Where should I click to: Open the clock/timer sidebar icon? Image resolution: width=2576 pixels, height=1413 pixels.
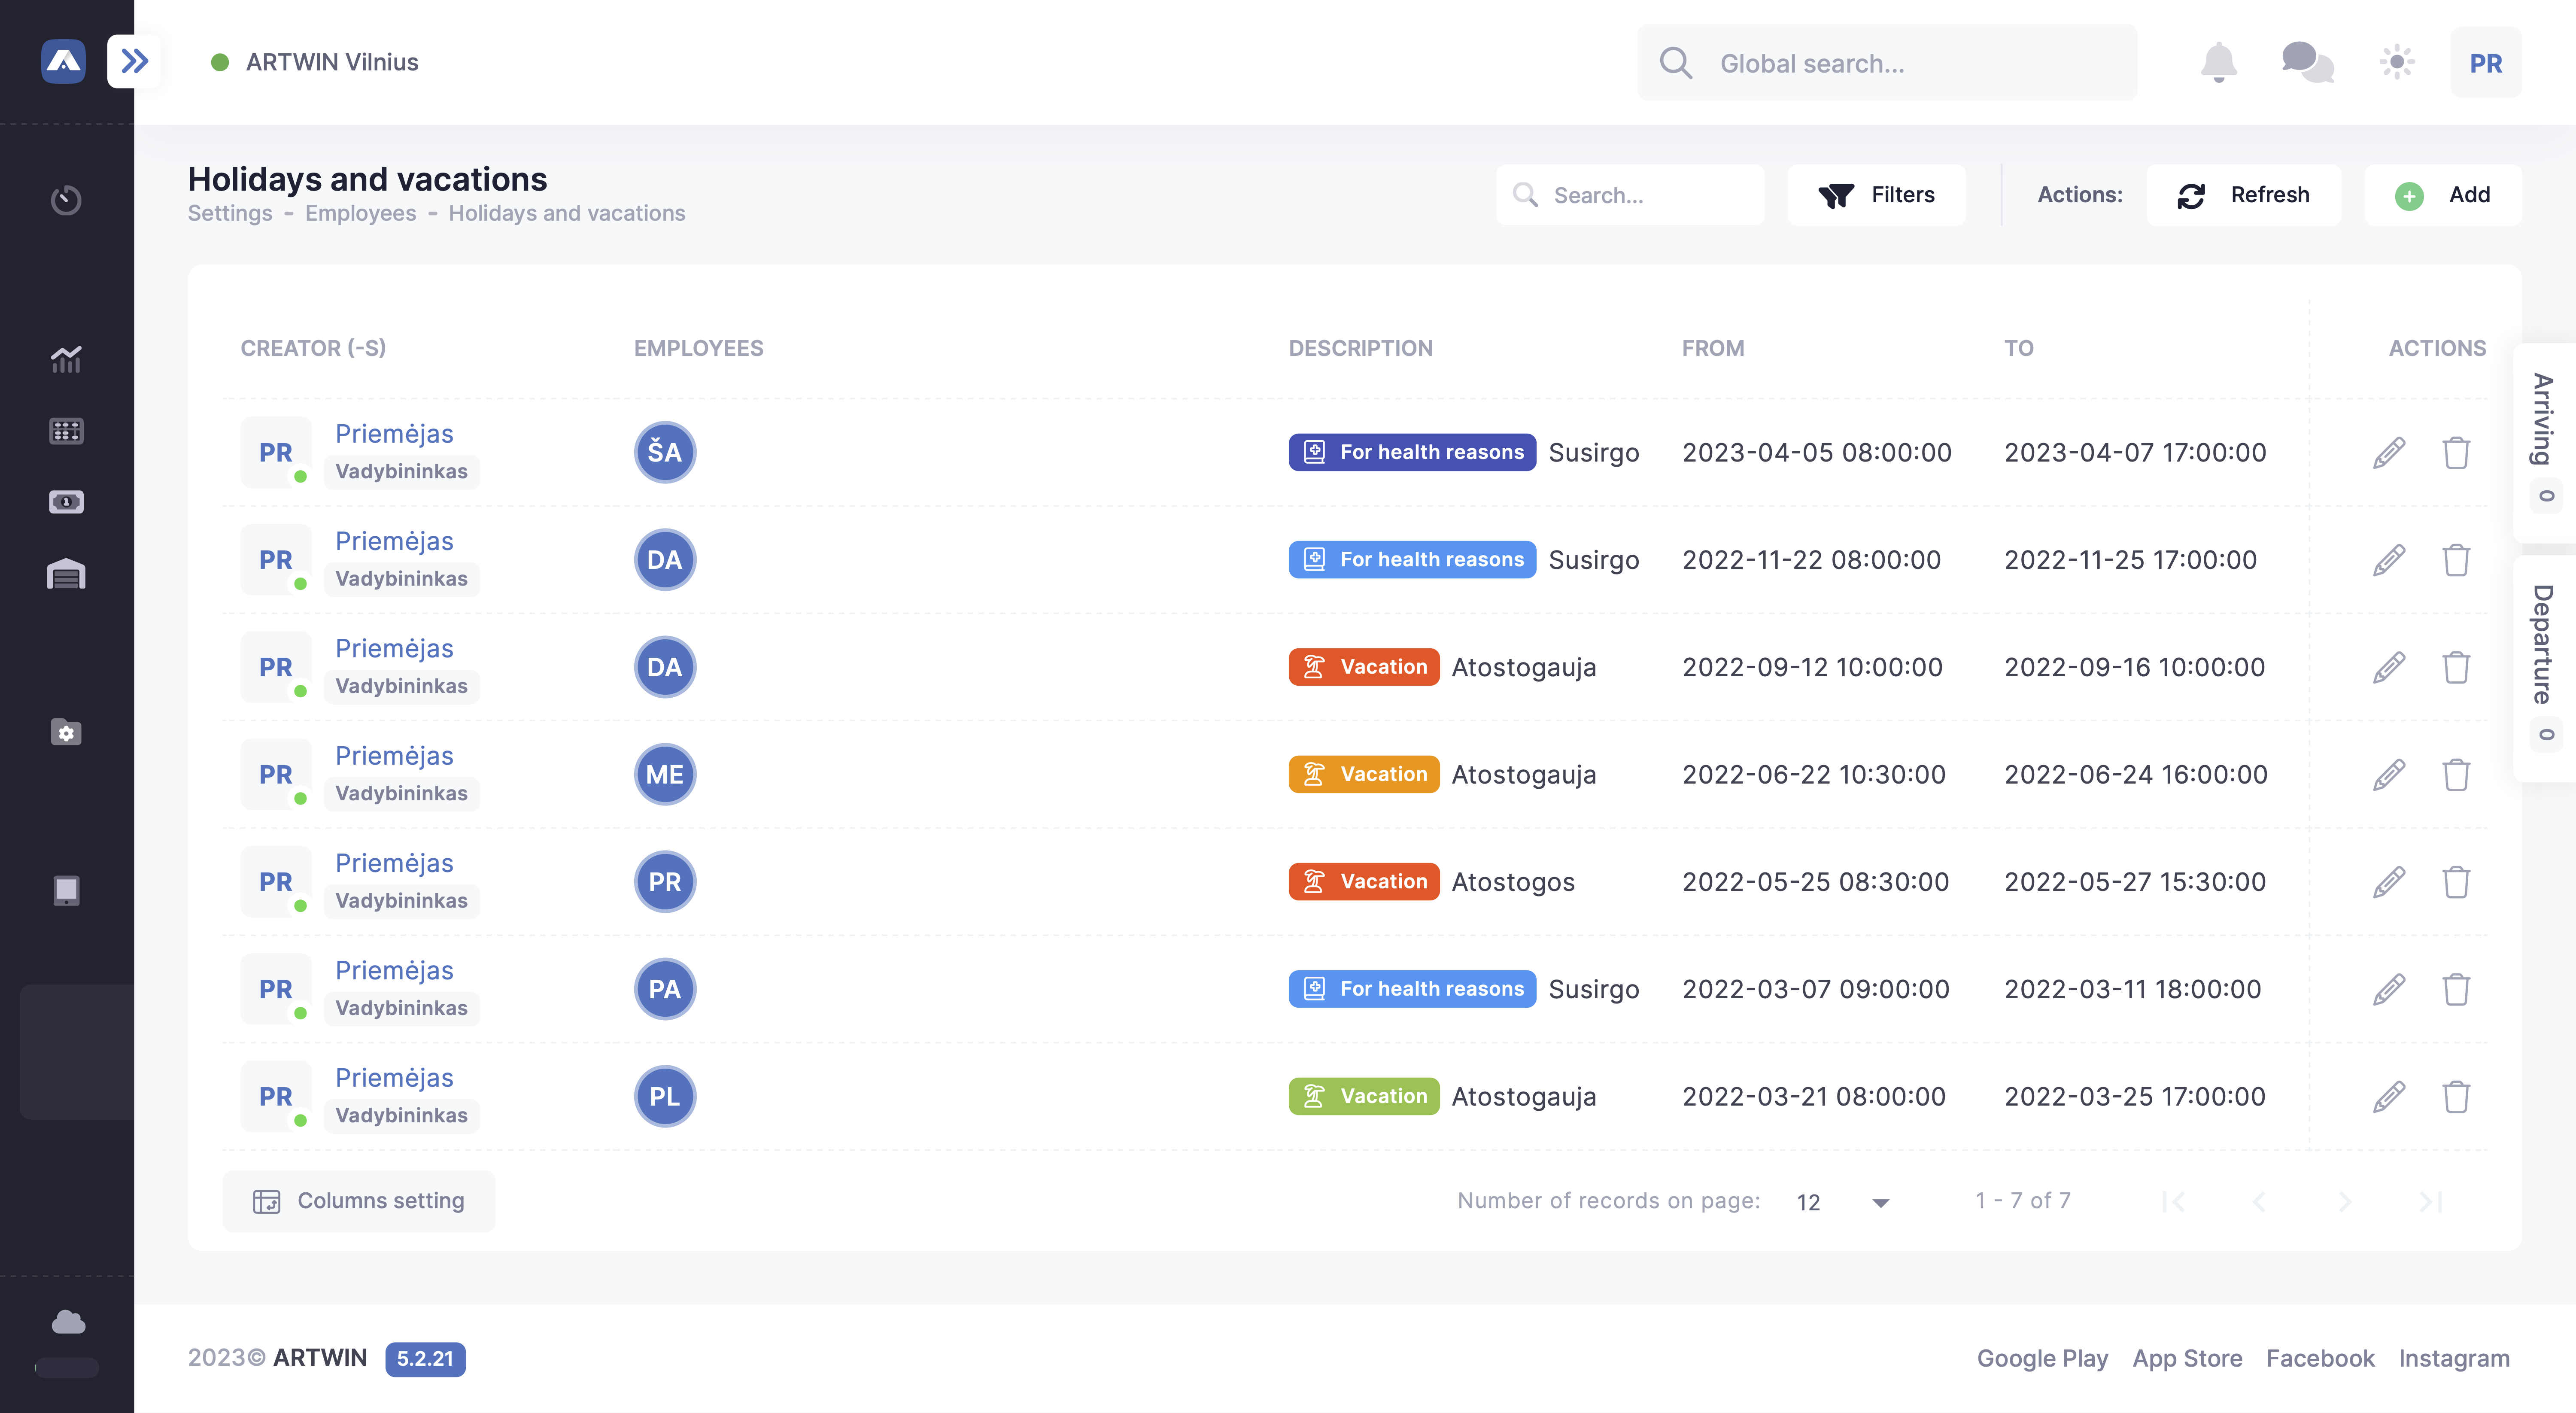coord(66,200)
